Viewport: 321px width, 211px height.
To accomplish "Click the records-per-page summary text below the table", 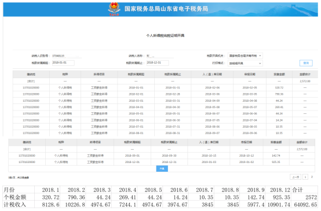I will click(19, 177).
